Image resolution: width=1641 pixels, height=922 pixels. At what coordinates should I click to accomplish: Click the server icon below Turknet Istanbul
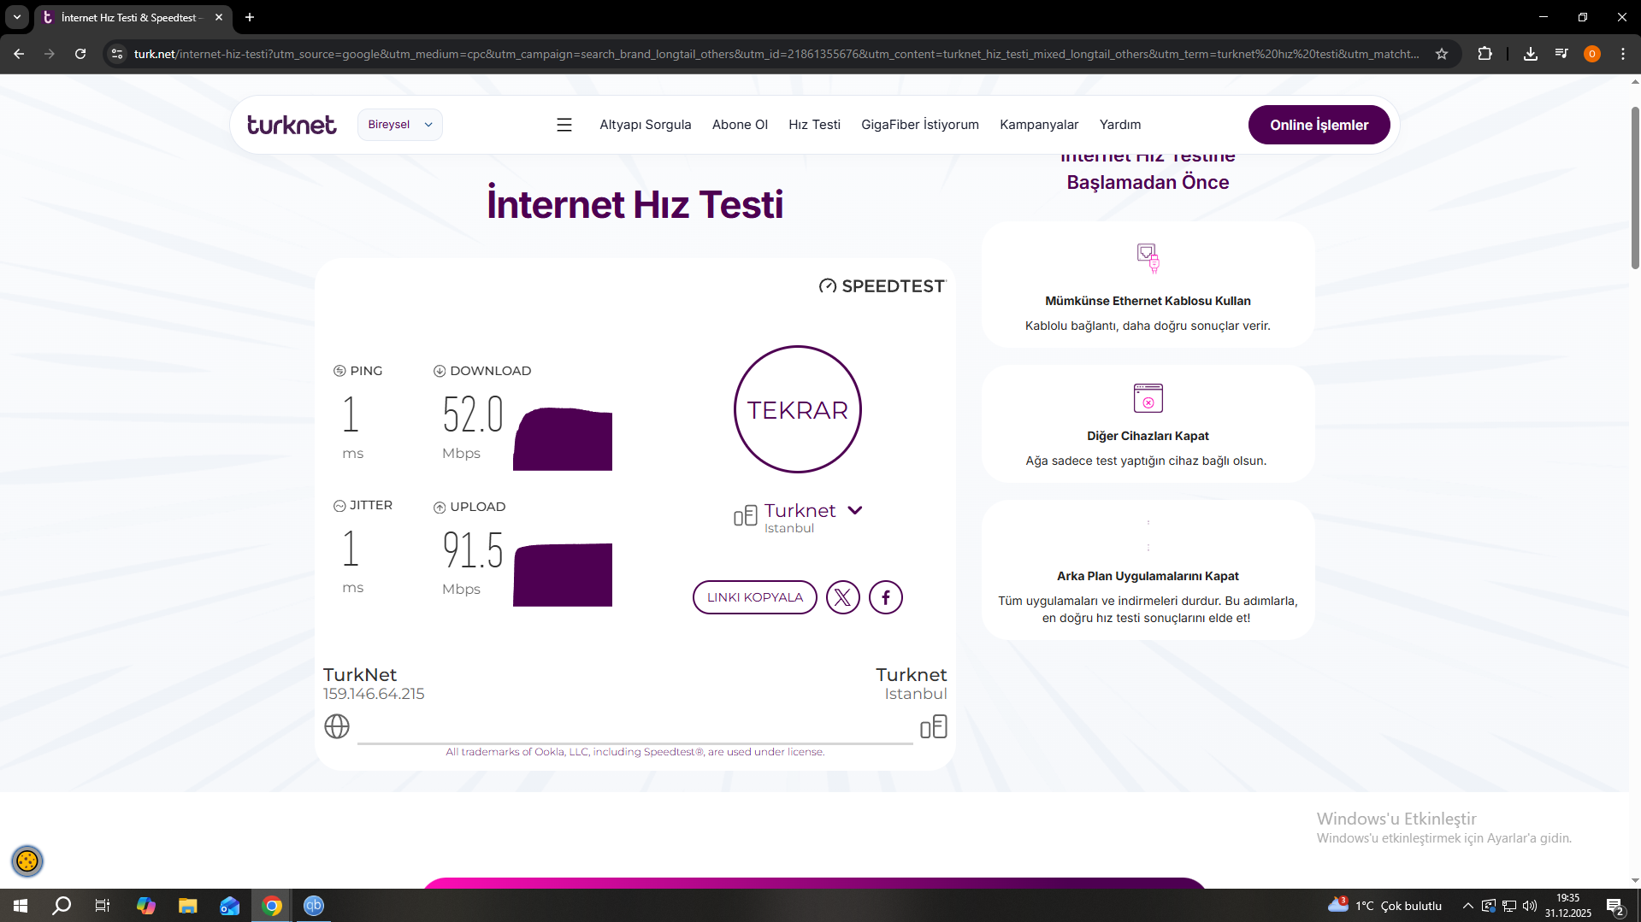click(934, 726)
